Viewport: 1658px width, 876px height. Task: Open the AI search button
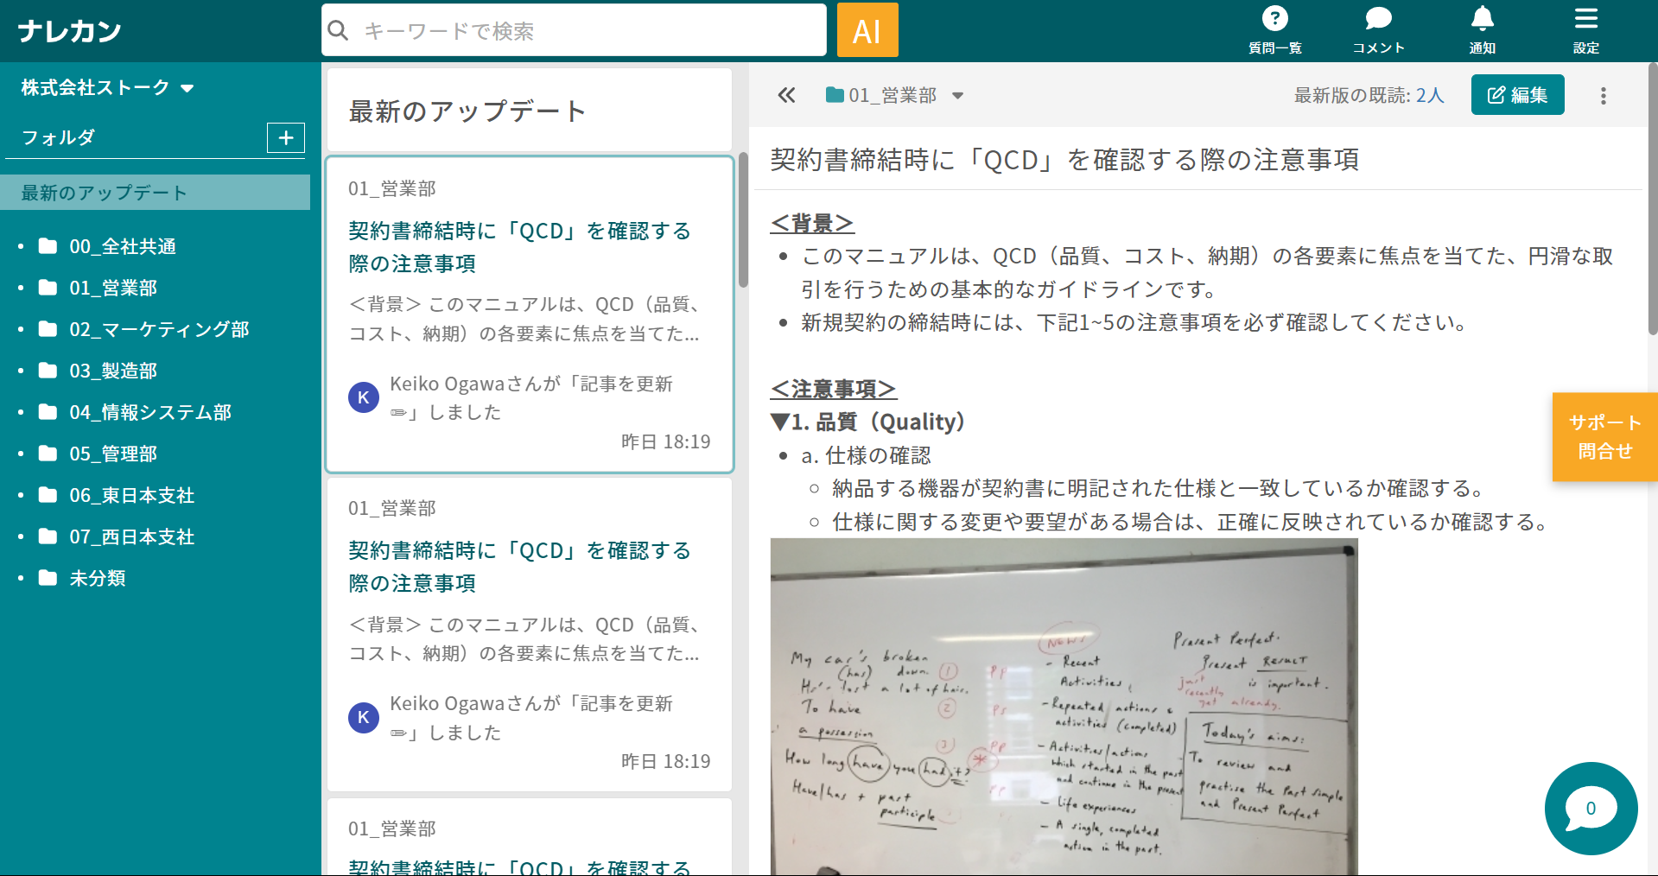click(x=867, y=30)
